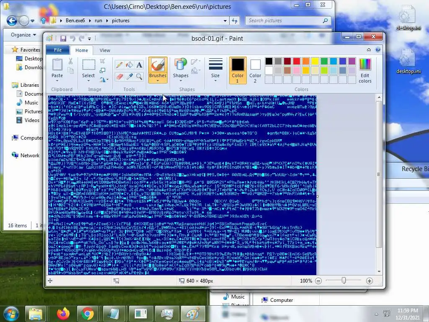Switch to the View ribbon tab
This screenshot has width=429, height=322.
point(105,50)
